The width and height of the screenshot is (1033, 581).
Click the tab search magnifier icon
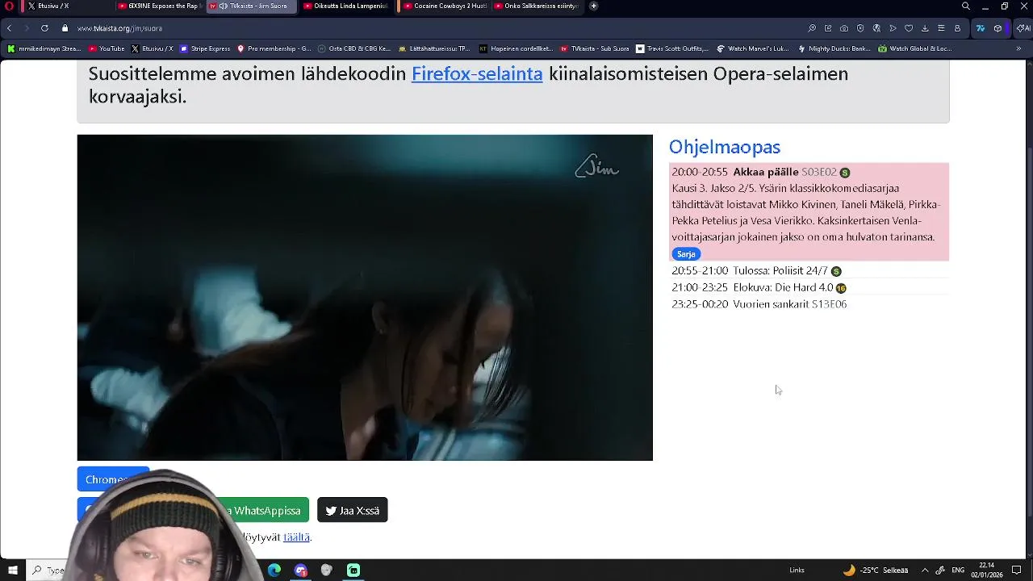(966, 6)
